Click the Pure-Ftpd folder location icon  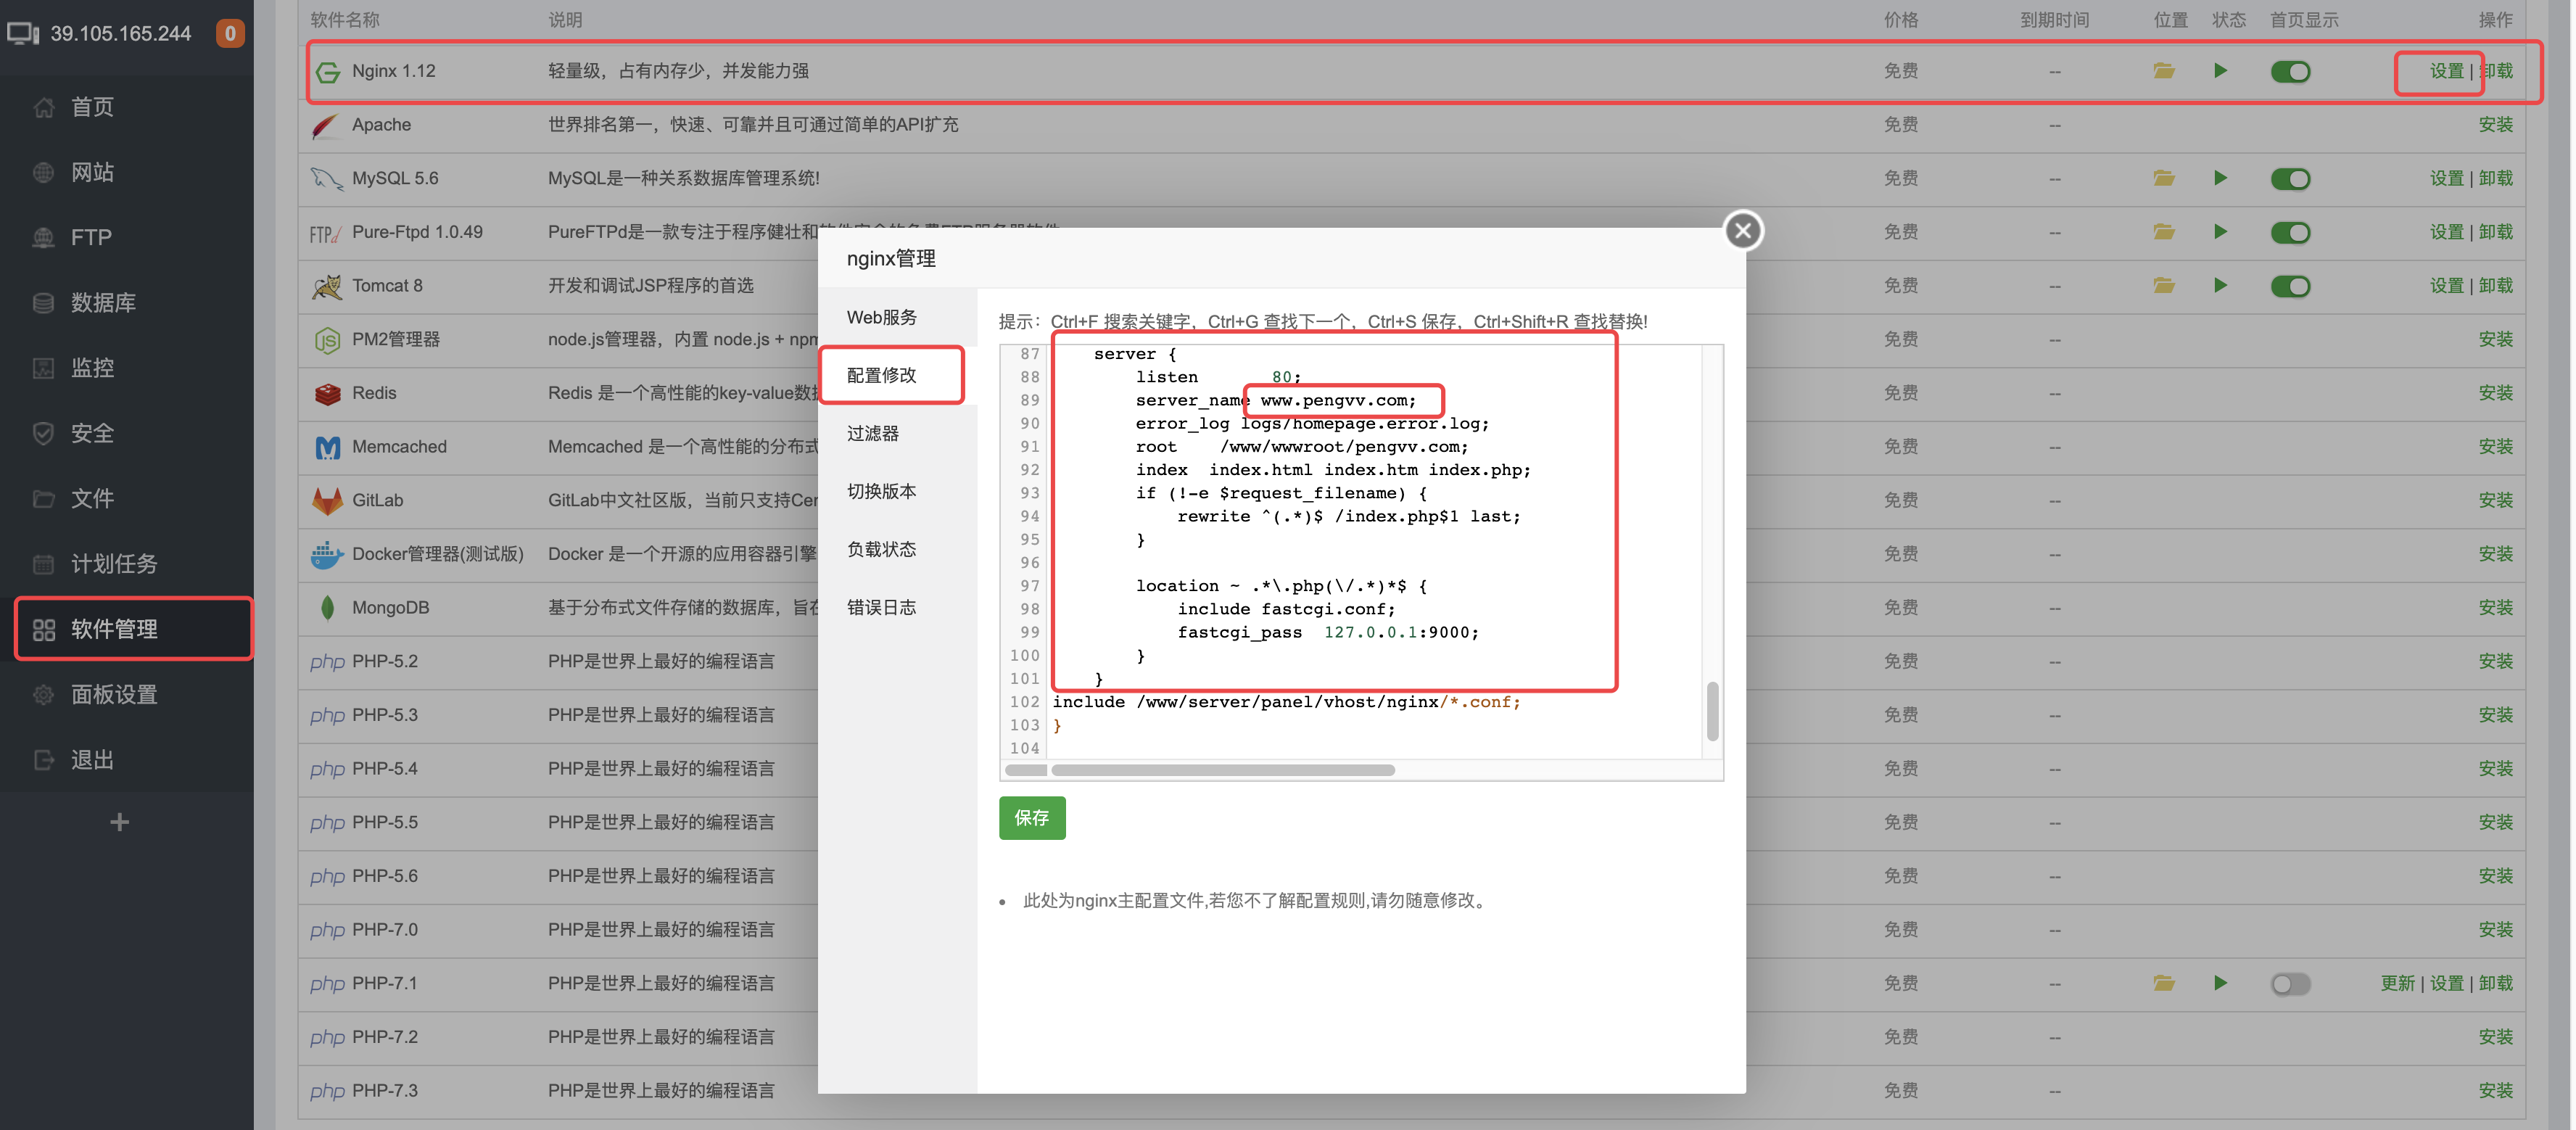[2163, 232]
